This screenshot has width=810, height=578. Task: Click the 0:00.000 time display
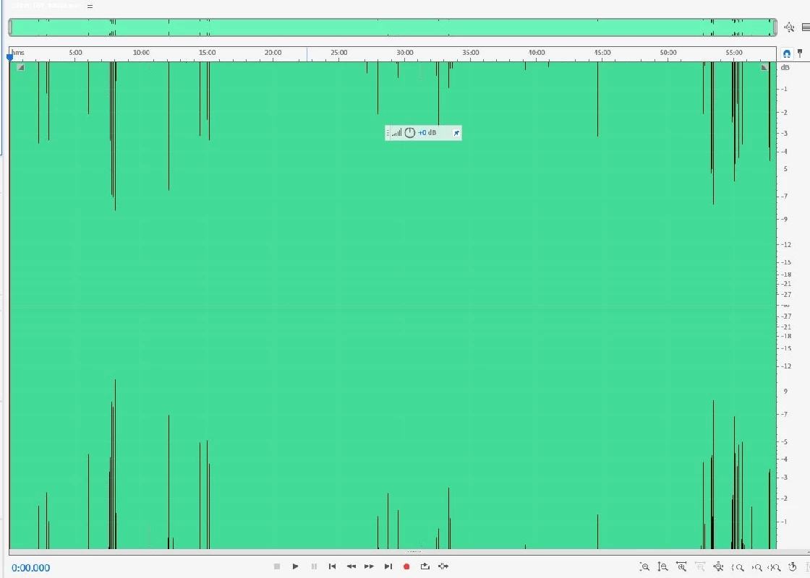coord(31,568)
